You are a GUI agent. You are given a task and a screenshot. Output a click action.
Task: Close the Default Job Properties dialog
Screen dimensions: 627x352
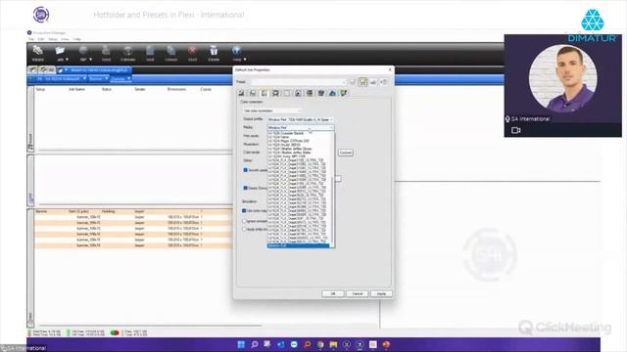[x=390, y=69]
